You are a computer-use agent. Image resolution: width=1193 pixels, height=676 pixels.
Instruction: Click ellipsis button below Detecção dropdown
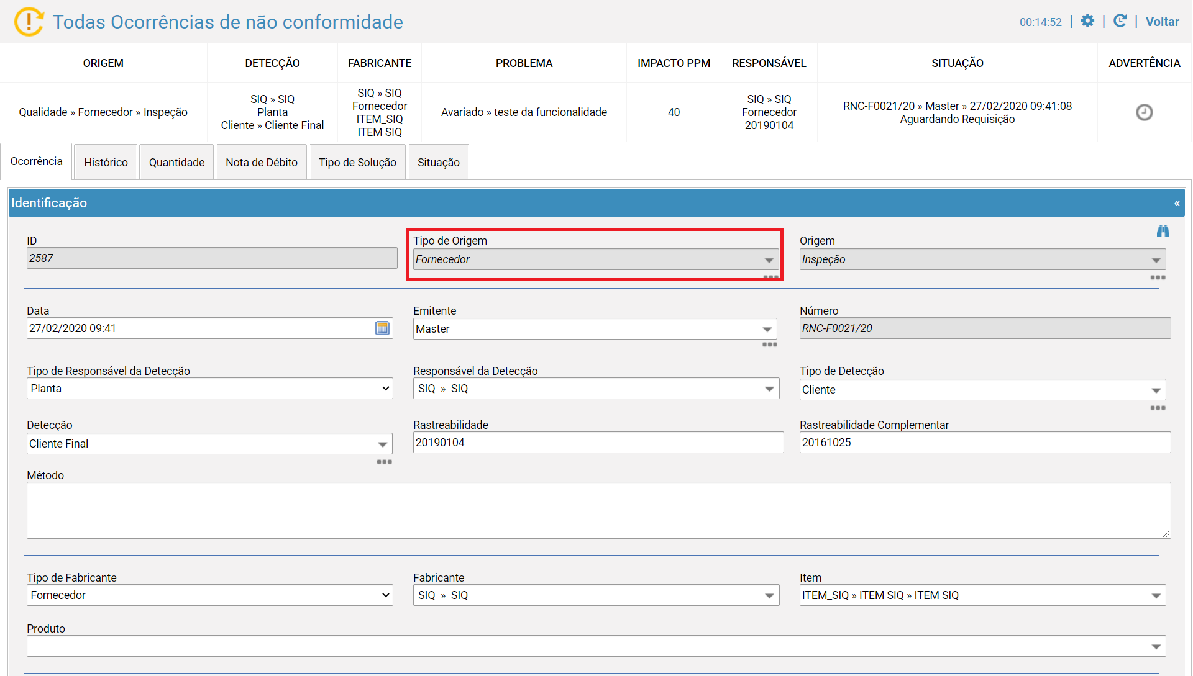(384, 462)
